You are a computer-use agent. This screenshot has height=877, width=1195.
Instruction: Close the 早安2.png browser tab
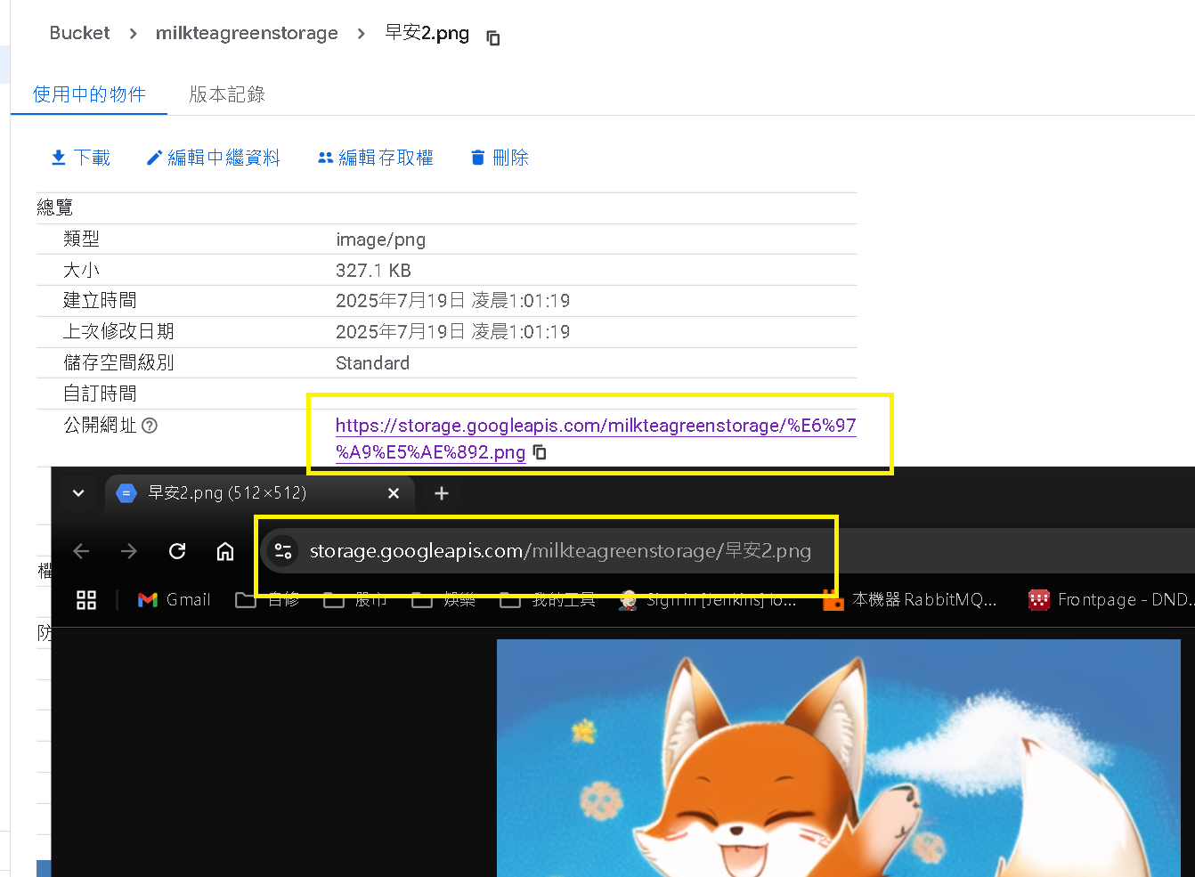(x=394, y=493)
